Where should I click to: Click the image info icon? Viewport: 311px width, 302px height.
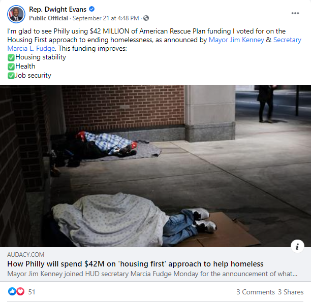297,247
